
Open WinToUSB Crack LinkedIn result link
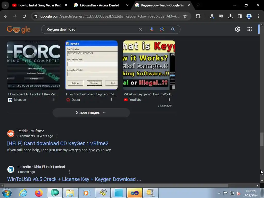(74, 179)
